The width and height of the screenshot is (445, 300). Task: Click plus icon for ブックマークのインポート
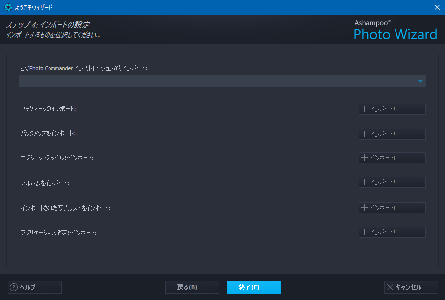(364, 109)
